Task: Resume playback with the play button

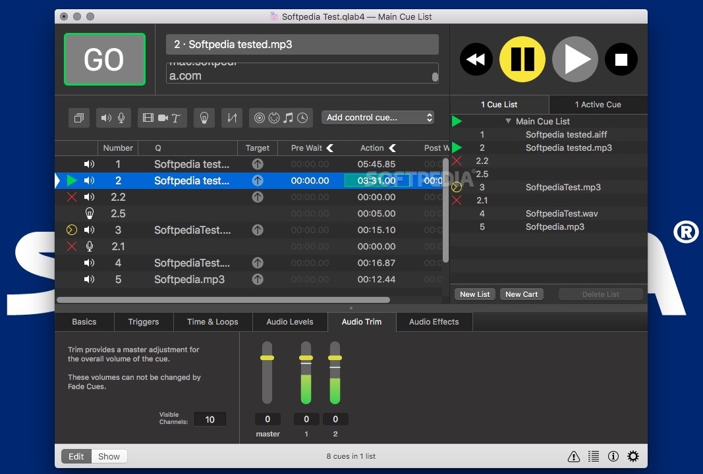Action: (575, 59)
